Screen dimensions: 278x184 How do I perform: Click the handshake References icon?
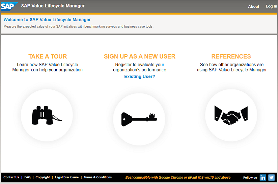(231, 115)
